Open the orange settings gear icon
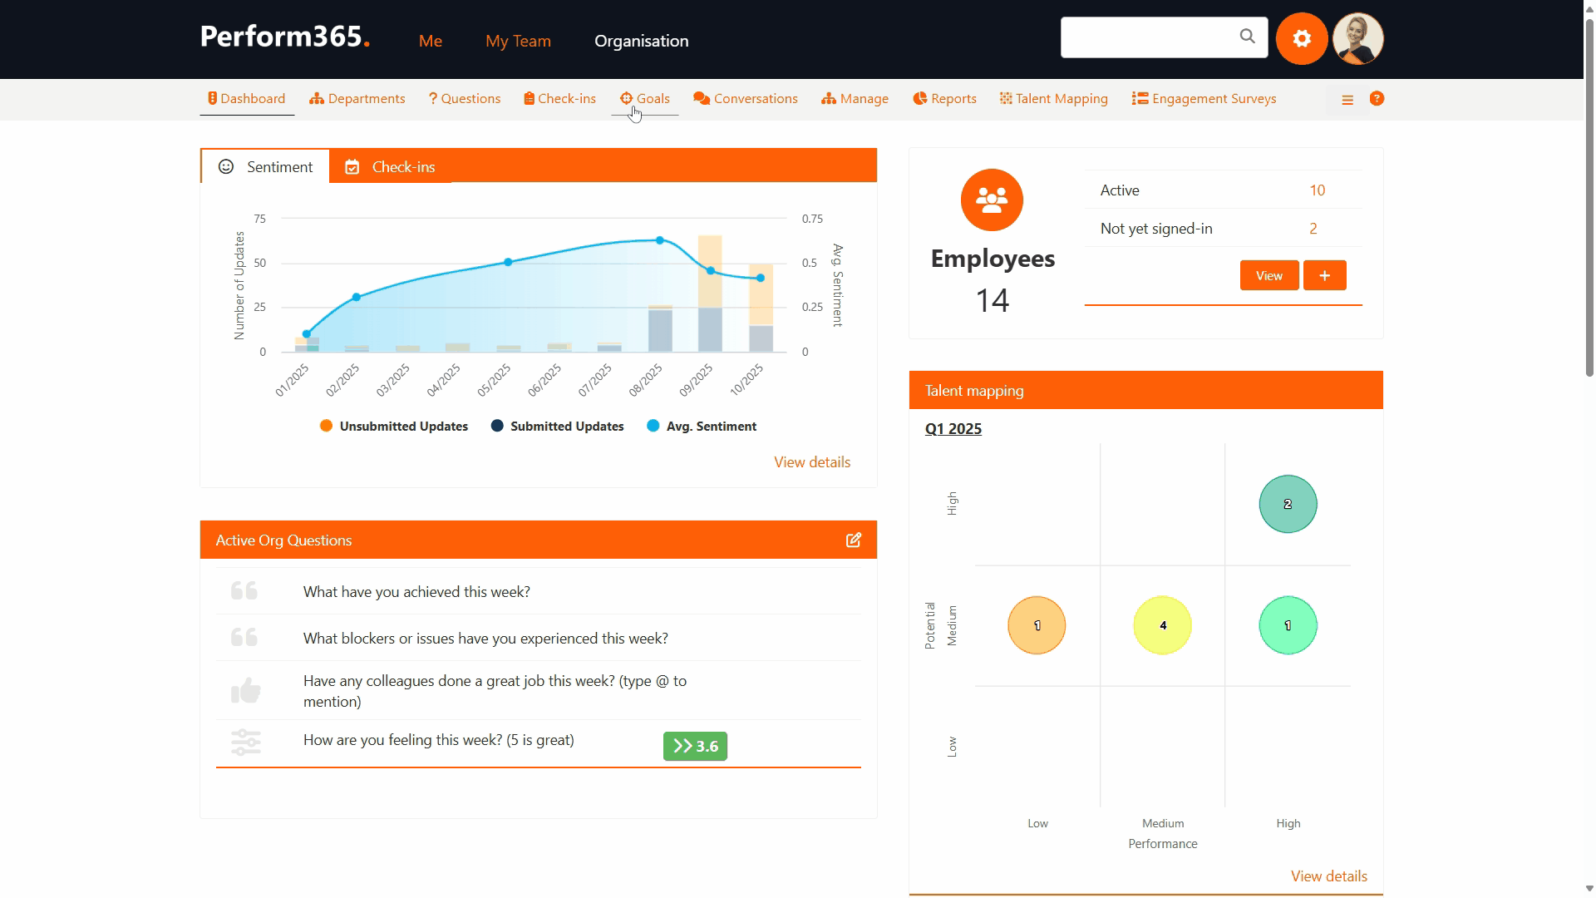 1302,38
